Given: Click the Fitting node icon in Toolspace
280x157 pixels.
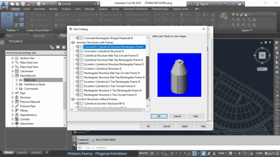Looking at the screenshot, I should 17,110.
